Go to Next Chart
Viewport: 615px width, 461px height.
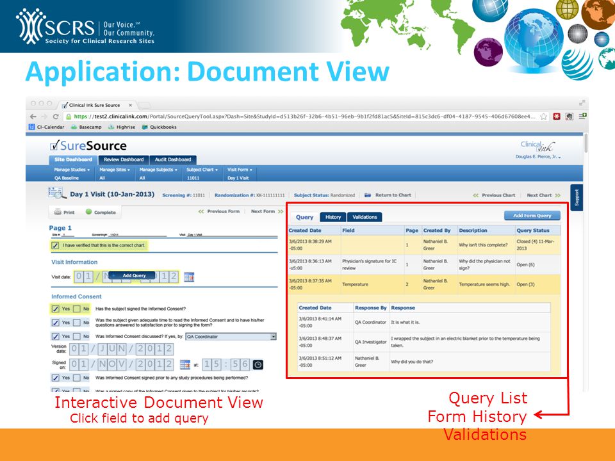pyautogui.click(x=544, y=195)
